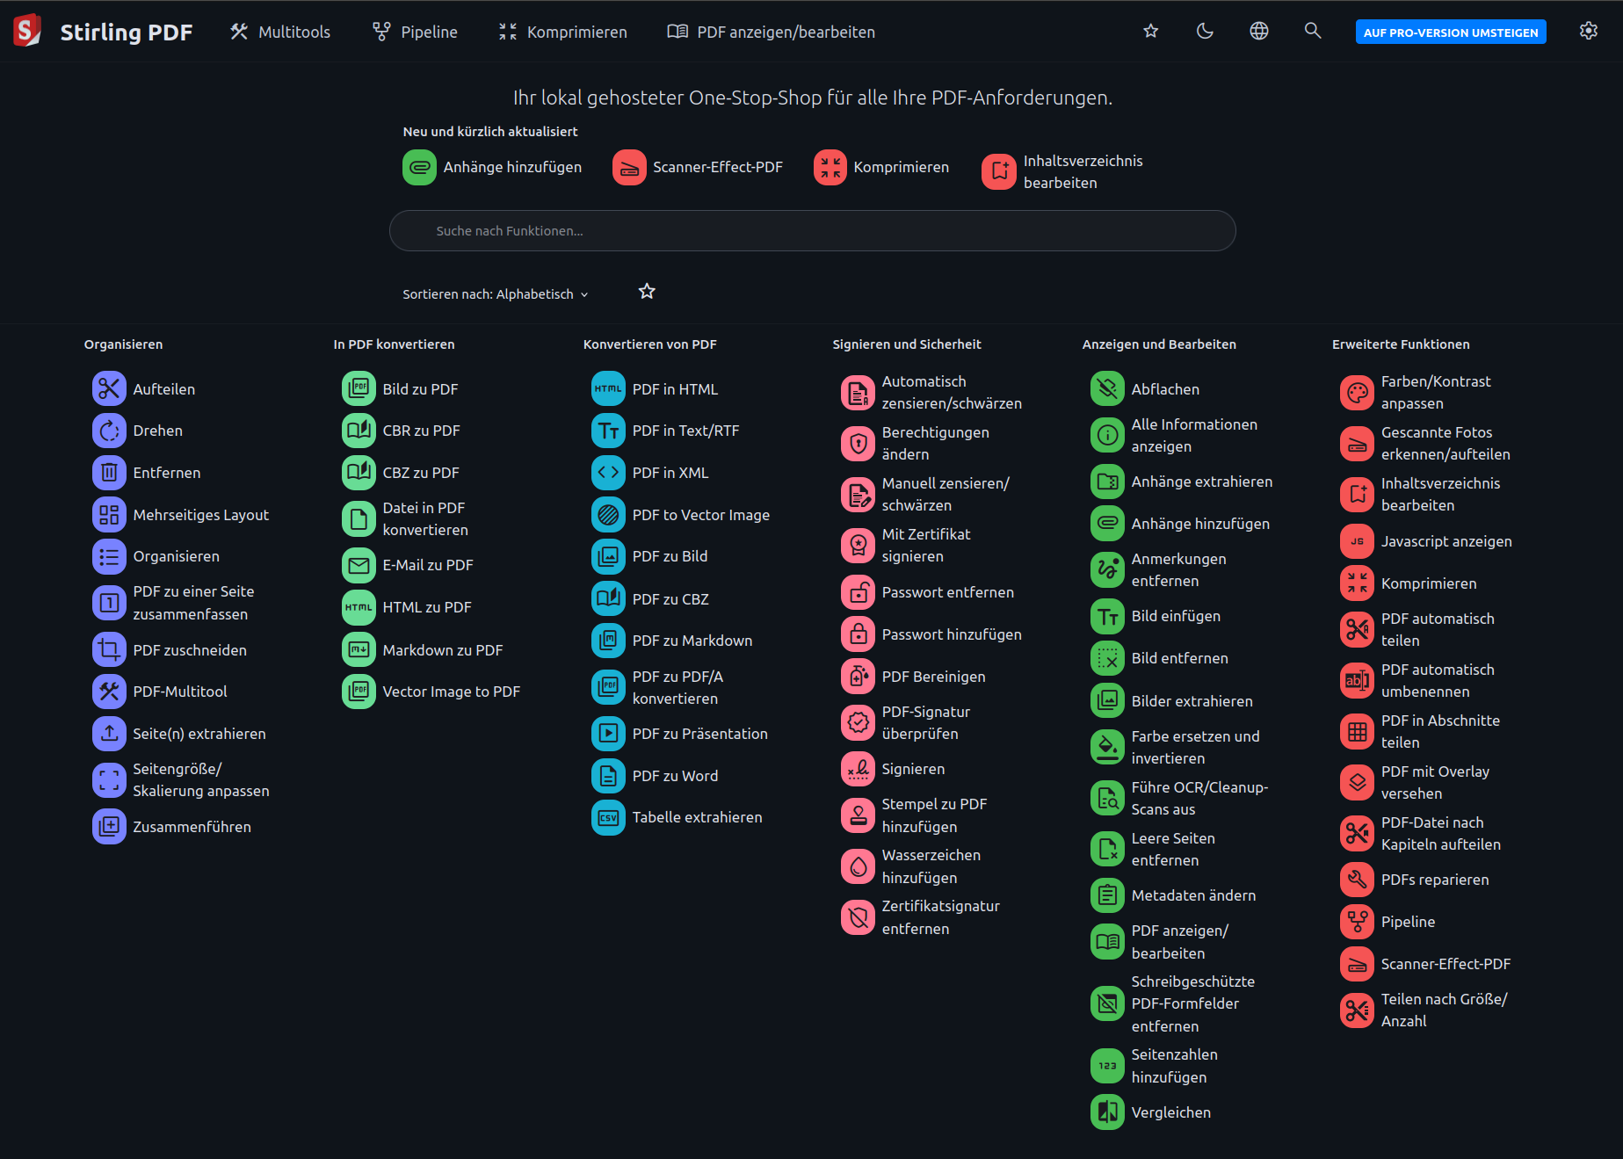Open the Drehen rotate tool icon
The width and height of the screenshot is (1623, 1159).
pyautogui.click(x=109, y=431)
